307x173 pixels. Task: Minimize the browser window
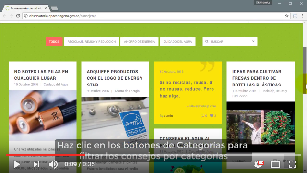(279, 3)
